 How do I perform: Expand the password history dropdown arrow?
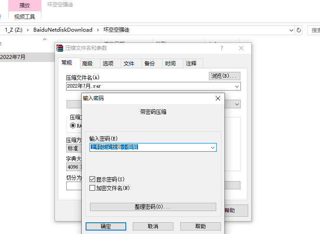[x=212, y=147]
